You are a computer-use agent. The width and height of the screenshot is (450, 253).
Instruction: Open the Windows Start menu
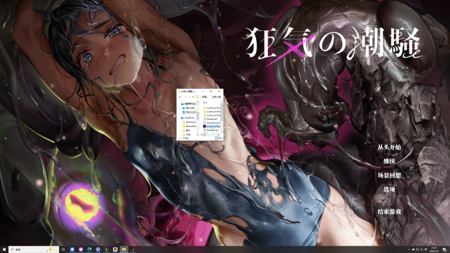pos(4,250)
